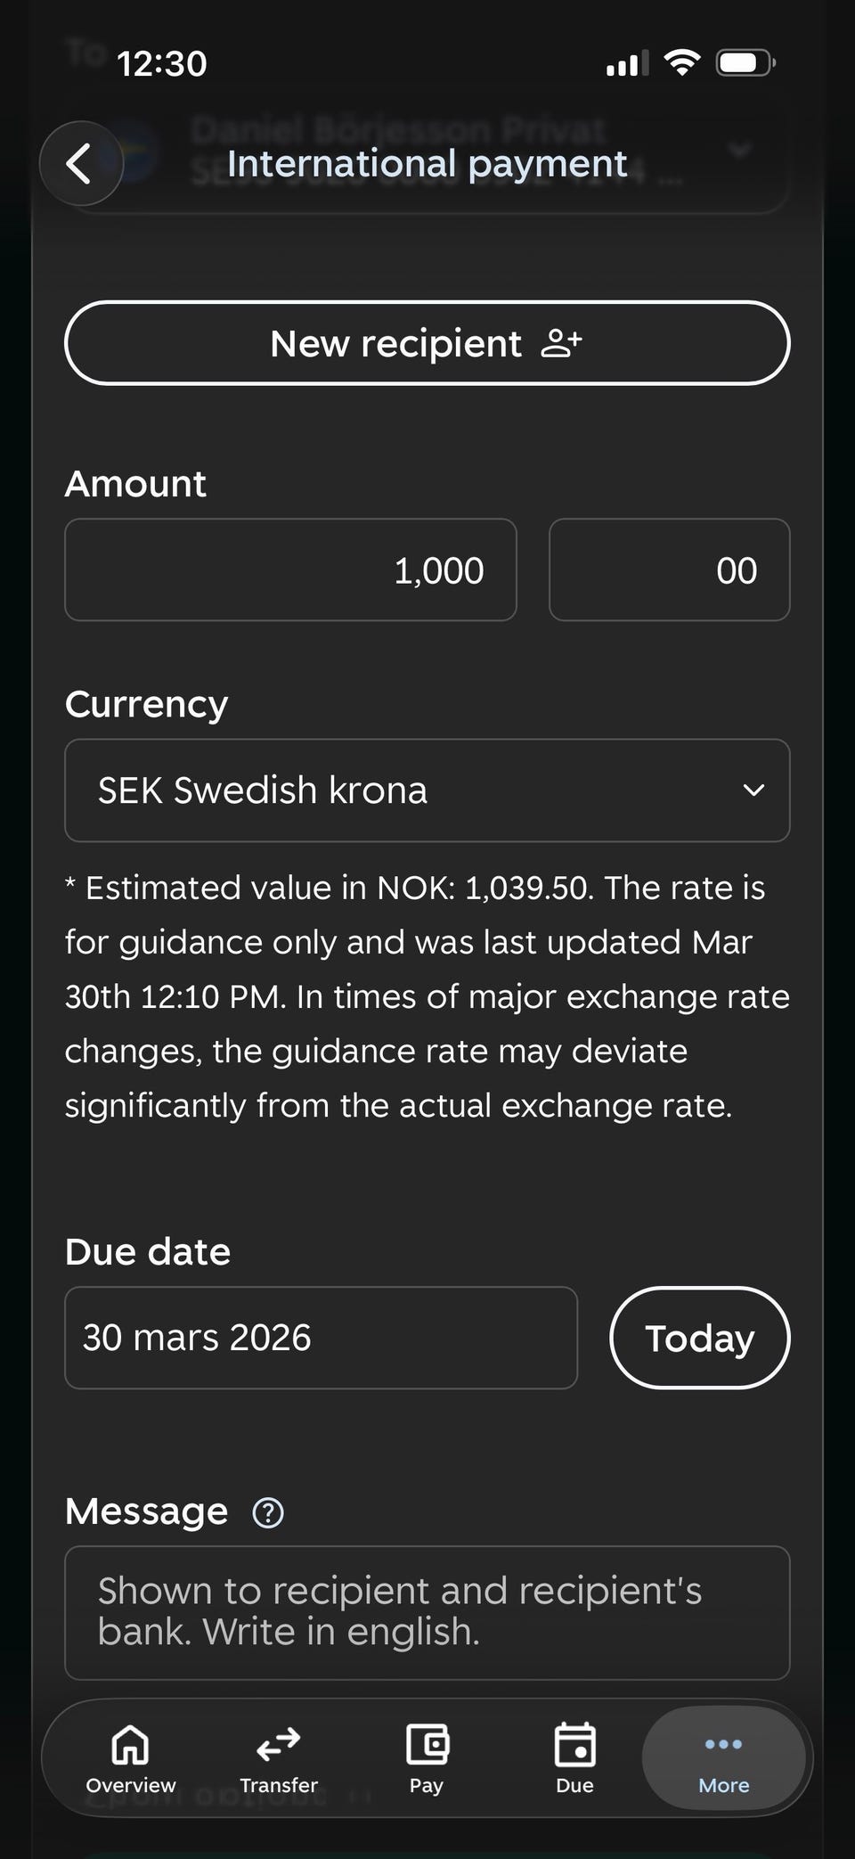Tap the 12:30 status bar clock

(161, 64)
